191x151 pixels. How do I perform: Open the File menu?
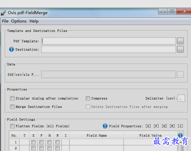(5, 21)
